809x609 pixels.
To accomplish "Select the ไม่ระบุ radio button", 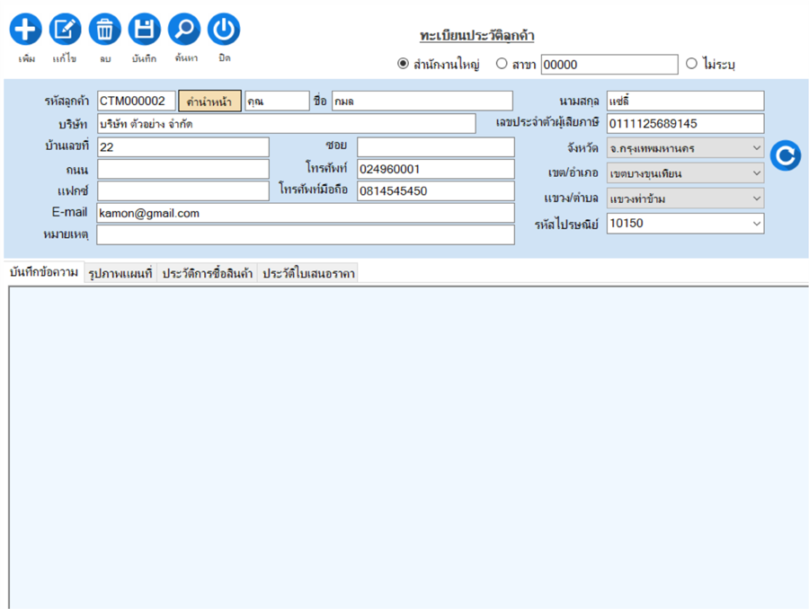I will 691,64.
